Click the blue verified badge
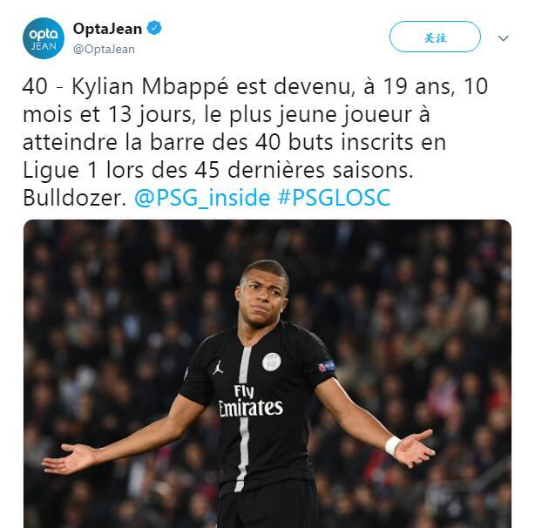This screenshot has height=528, width=535. 154,28
